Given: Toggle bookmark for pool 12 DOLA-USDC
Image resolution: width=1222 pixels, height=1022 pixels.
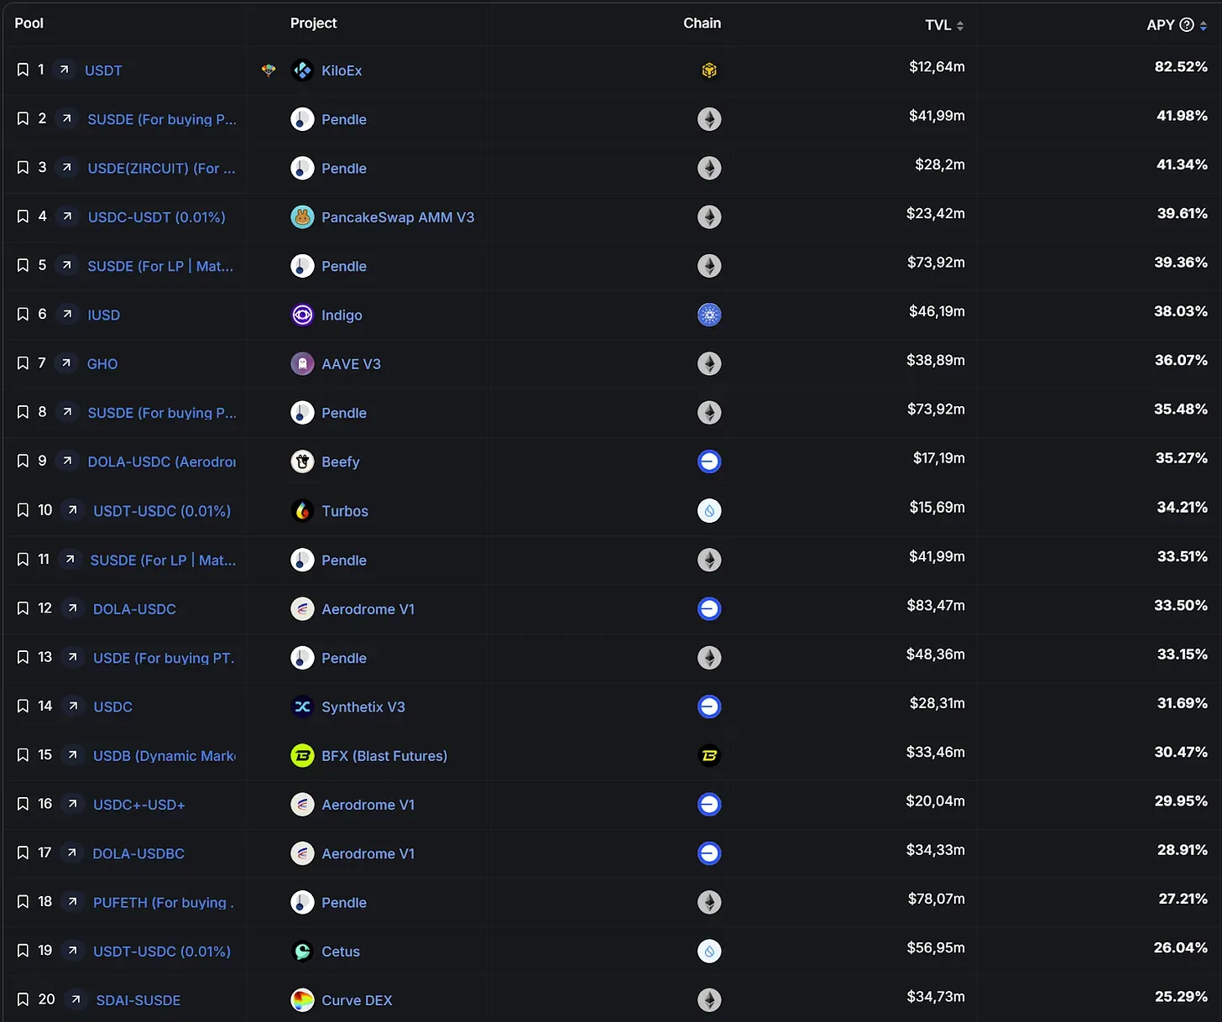Looking at the screenshot, I should (x=23, y=608).
